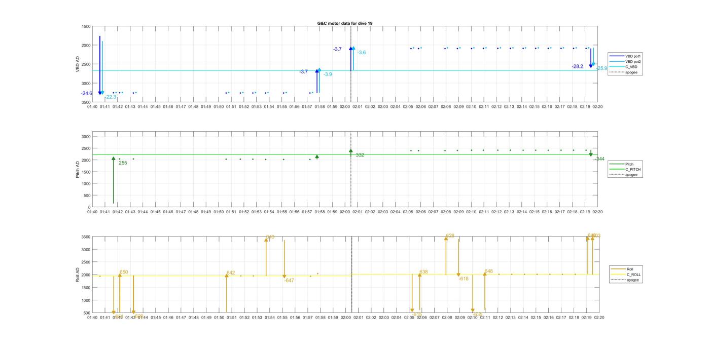
Task: Click the '-3.9' VBD data label
Action: pyautogui.click(x=328, y=74)
